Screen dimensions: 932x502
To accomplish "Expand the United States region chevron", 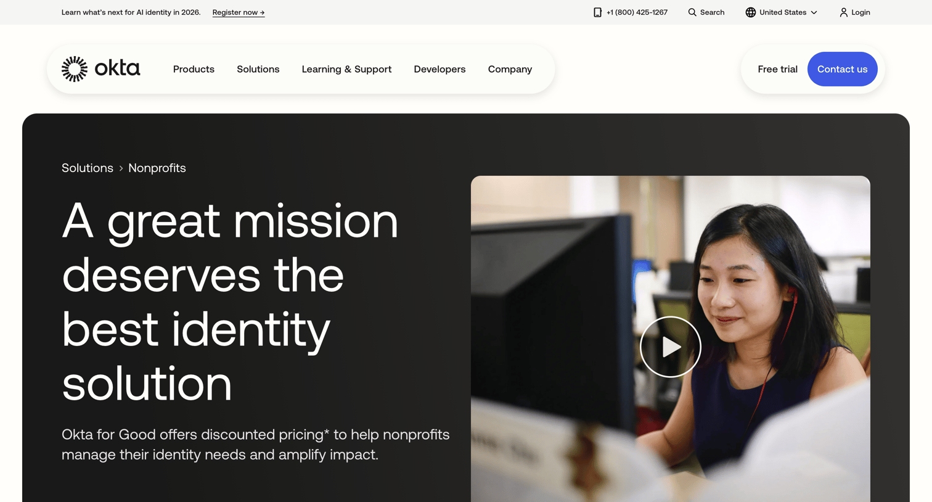I will (x=814, y=12).
